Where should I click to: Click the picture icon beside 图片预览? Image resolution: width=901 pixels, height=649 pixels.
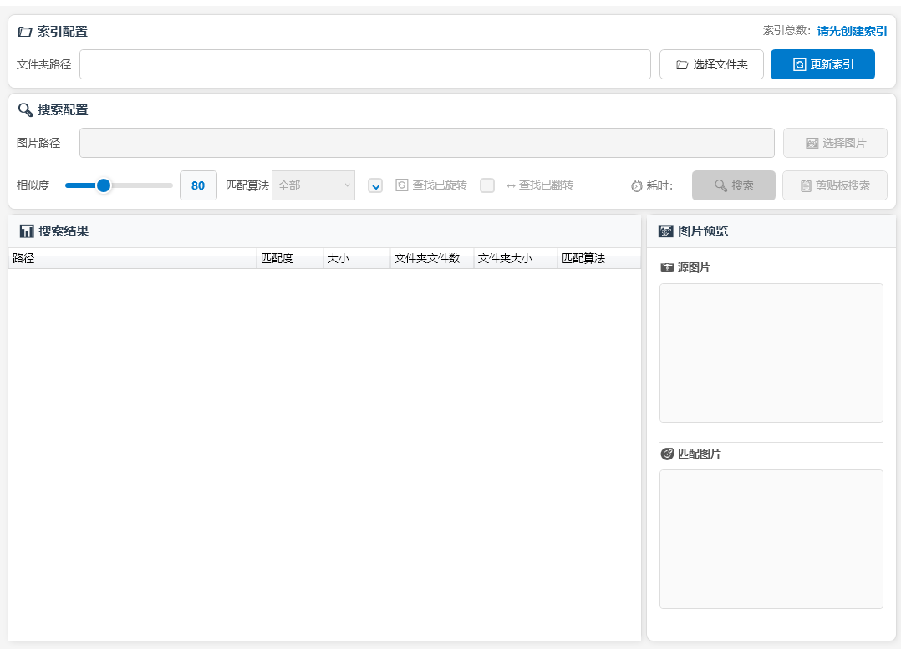pyautogui.click(x=666, y=231)
